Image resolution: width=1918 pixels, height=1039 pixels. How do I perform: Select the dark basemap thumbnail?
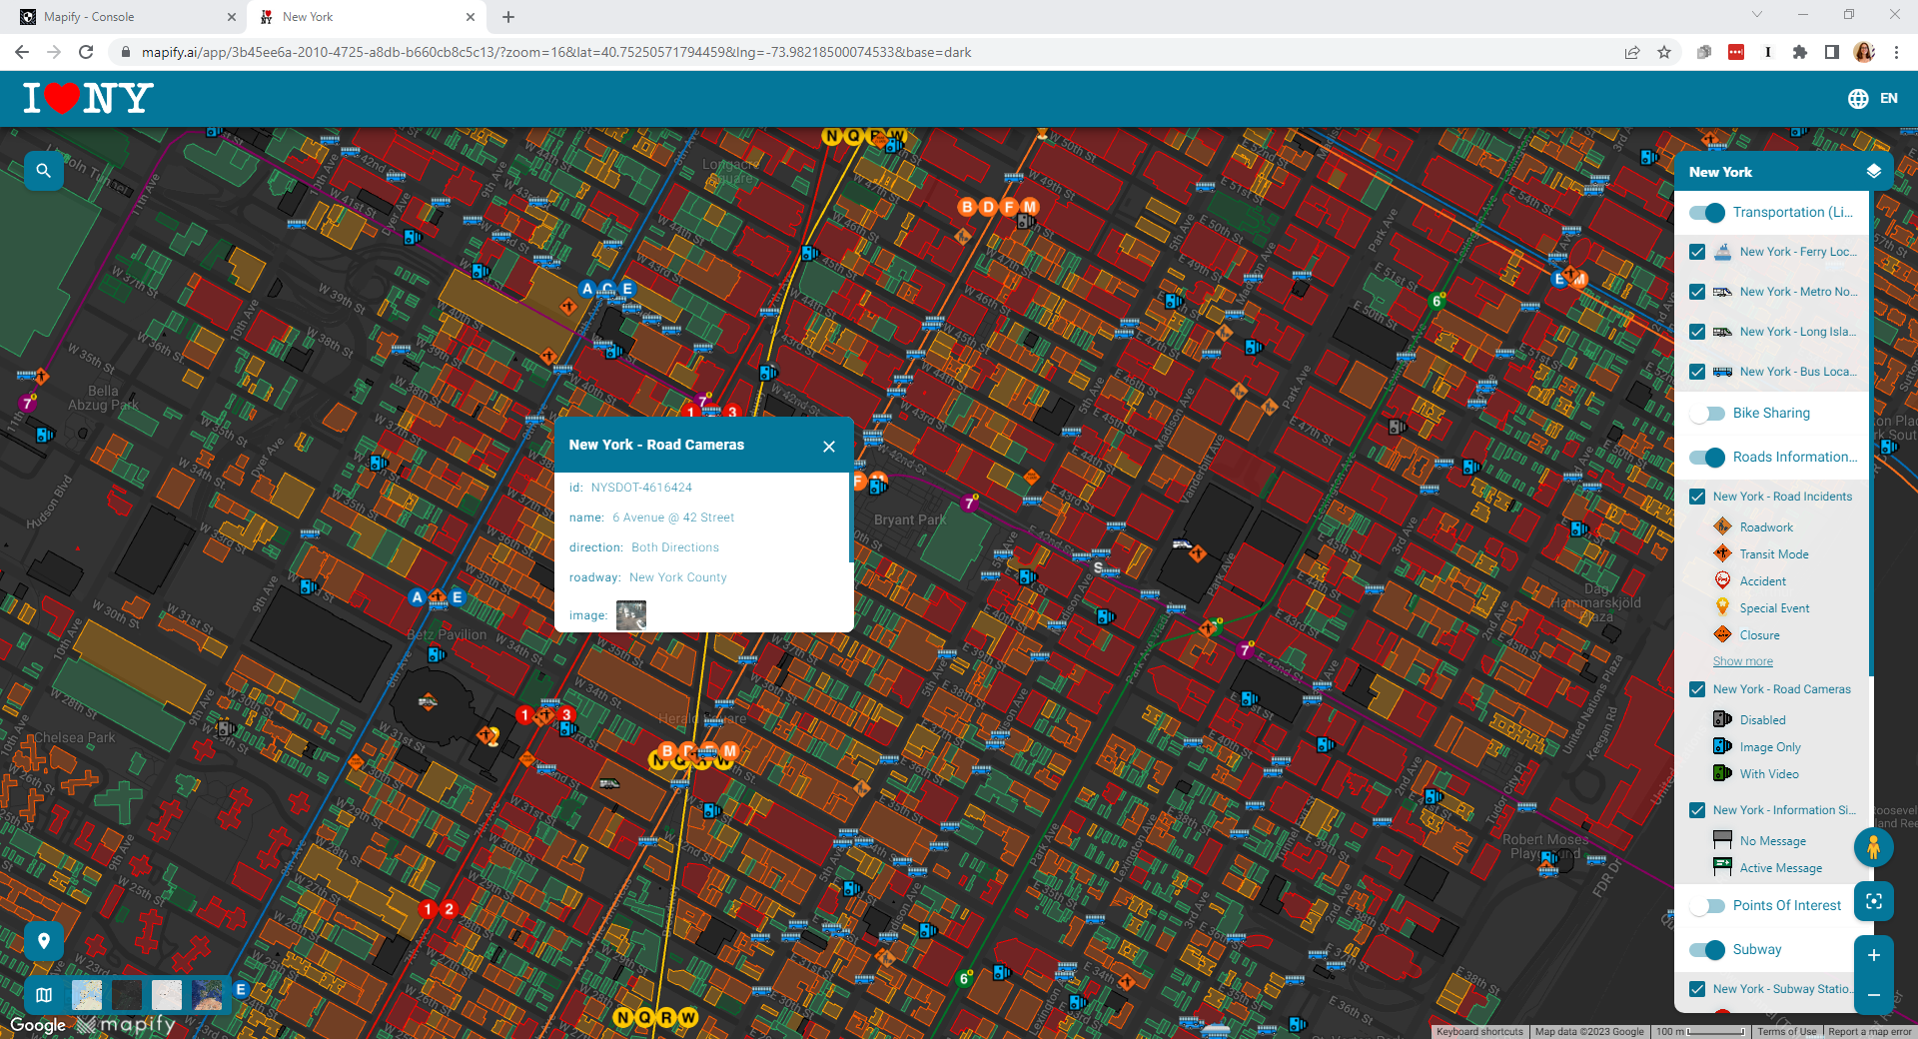[127, 995]
